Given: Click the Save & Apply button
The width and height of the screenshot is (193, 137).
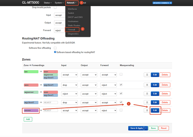Looking at the screenshot, I should [136, 128].
